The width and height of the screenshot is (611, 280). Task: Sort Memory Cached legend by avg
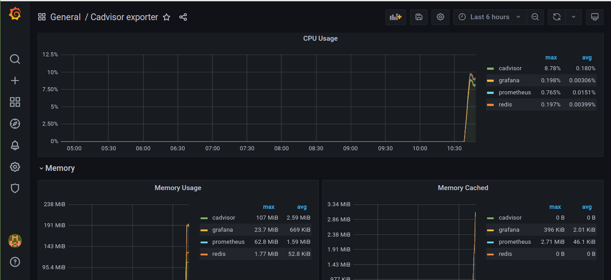click(x=587, y=207)
